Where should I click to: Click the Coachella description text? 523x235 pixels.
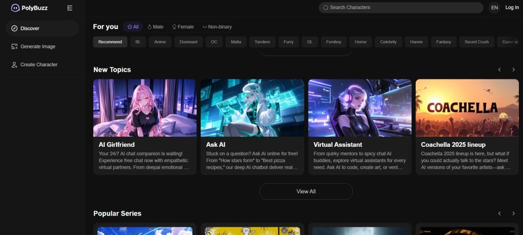(x=466, y=161)
